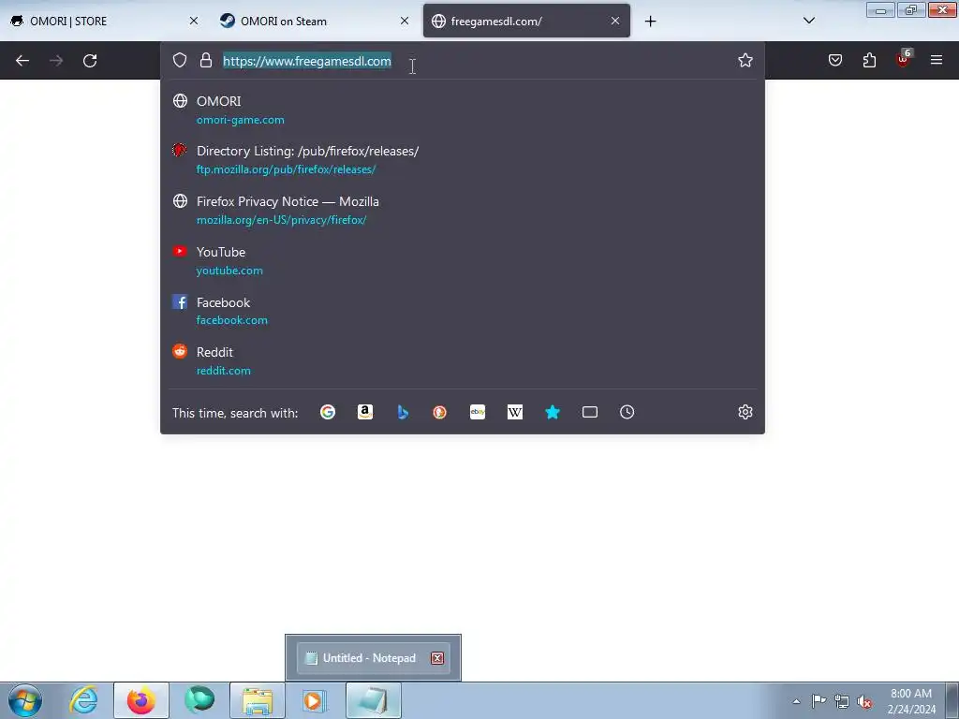Viewport: 959px width, 719px height.
Task: Switch to the OMORI | STORE tab
Action: (x=105, y=21)
